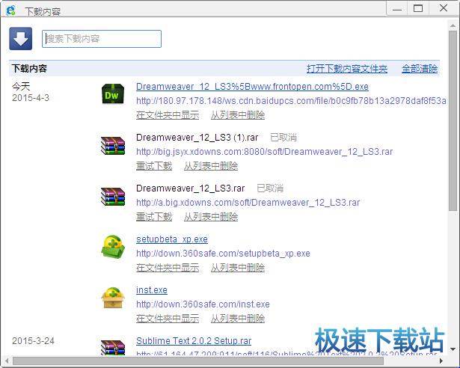Click the a.big.xdowns.com URL
The height and width of the screenshot is (368, 460).
[x=248, y=203]
